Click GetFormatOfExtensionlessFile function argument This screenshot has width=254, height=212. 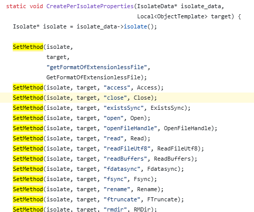(93, 77)
